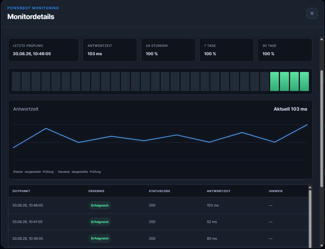The height and width of the screenshot is (249, 325).
Task: Click status code 200 in 10:41:05 row
Action: click(x=152, y=222)
